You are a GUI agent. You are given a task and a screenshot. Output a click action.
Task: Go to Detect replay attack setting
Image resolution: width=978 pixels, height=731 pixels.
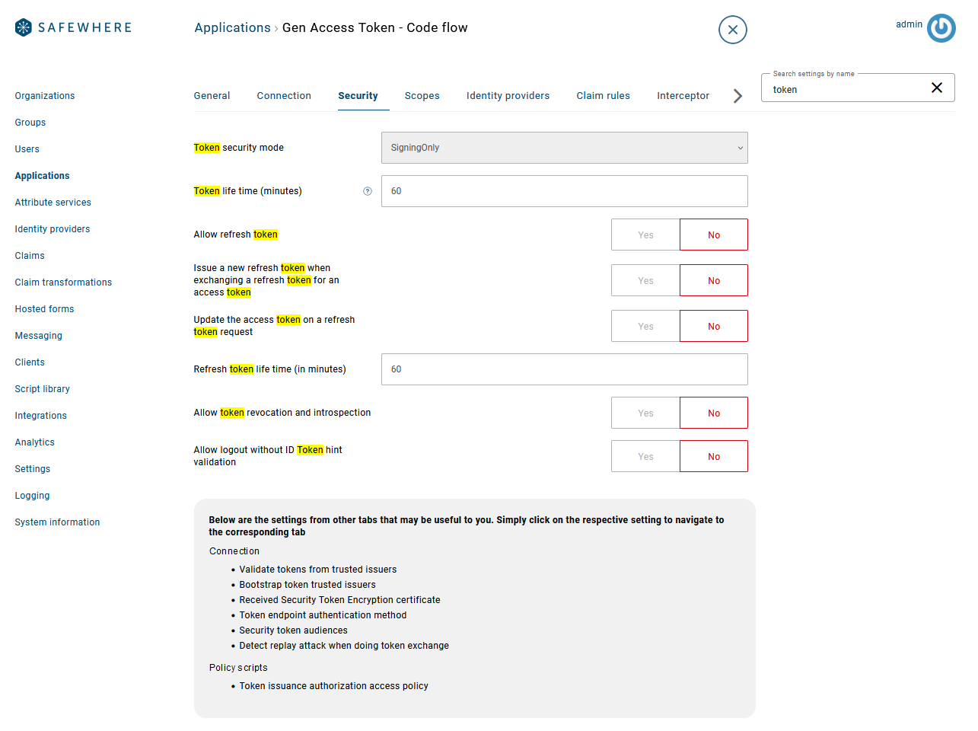344,646
